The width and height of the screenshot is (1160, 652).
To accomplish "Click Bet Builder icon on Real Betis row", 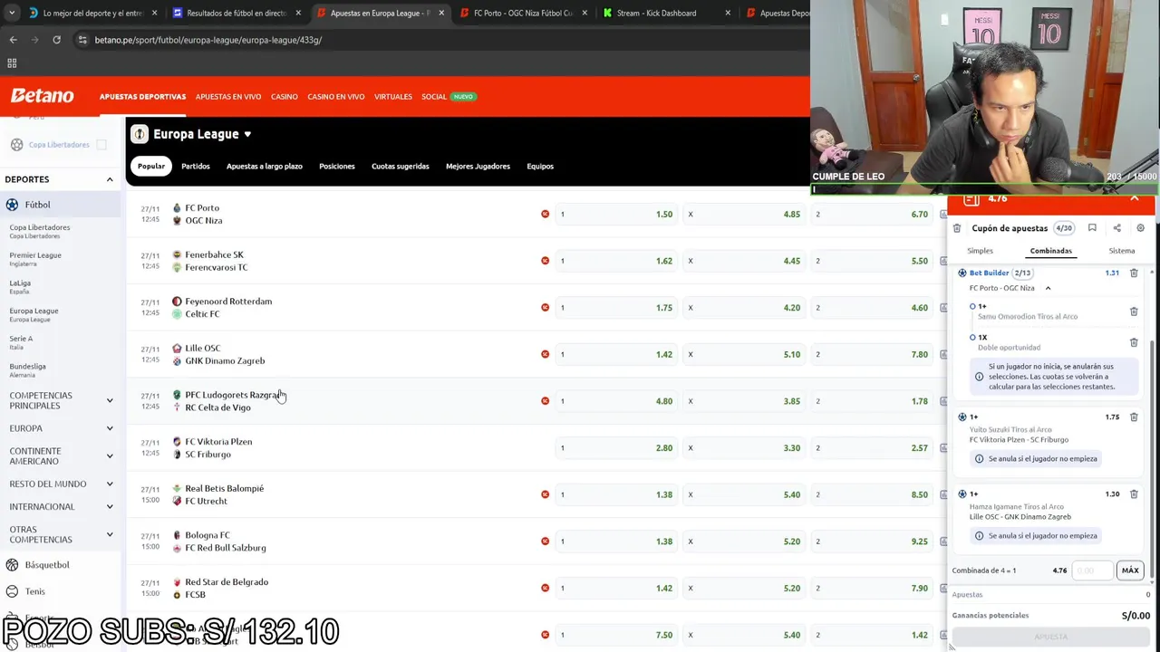I will pyautogui.click(x=545, y=494).
